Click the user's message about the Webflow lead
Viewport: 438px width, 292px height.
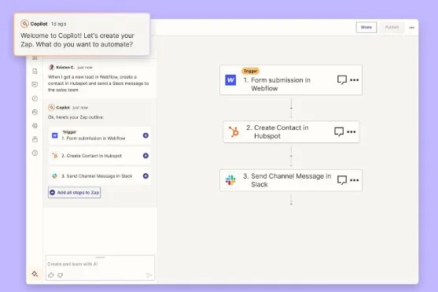click(98, 83)
